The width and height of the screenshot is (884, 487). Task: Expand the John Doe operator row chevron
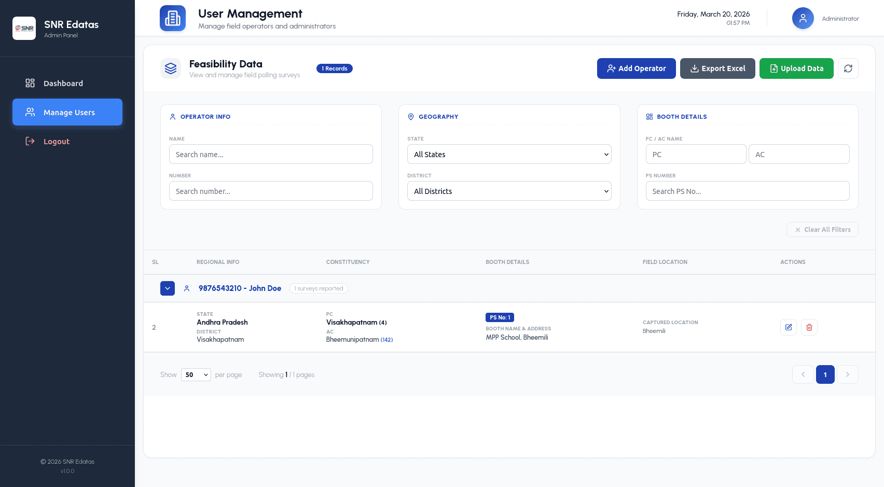click(x=167, y=288)
